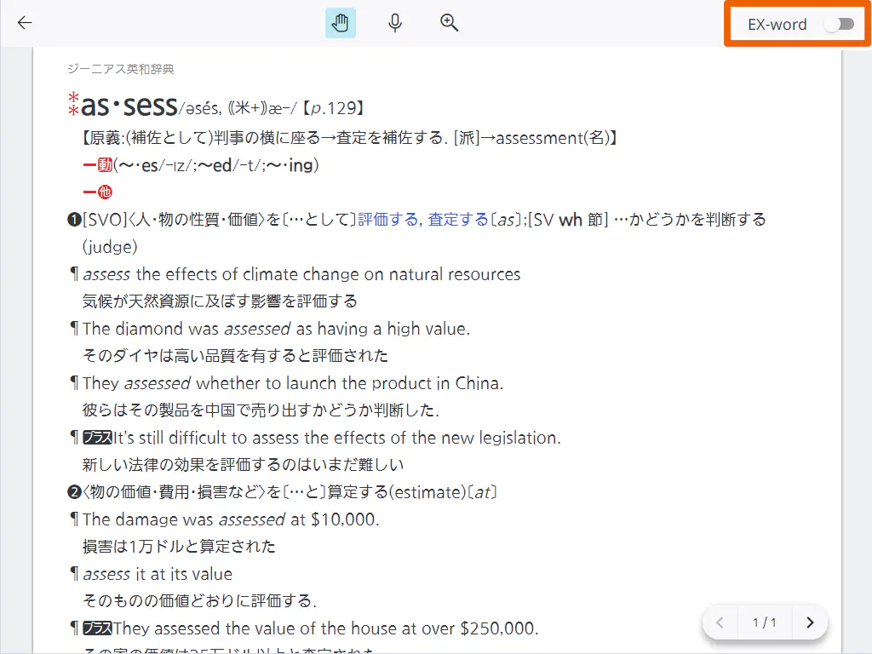This screenshot has height=654, width=872.
Task: Go to the next page chevron
Action: pyautogui.click(x=810, y=622)
